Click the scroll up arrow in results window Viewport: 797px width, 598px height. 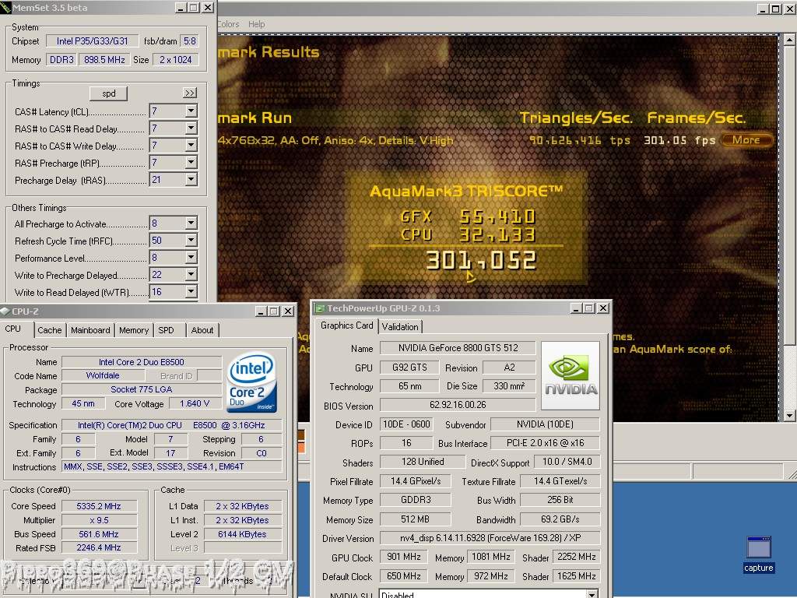point(789,40)
